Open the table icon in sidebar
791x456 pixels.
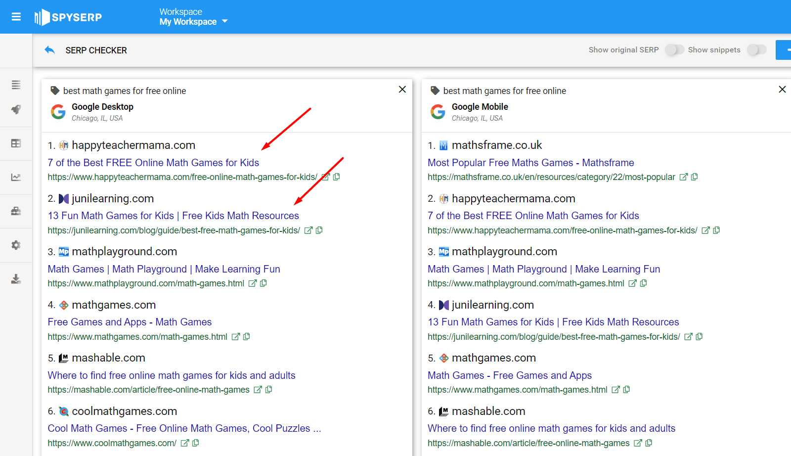(16, 143)
